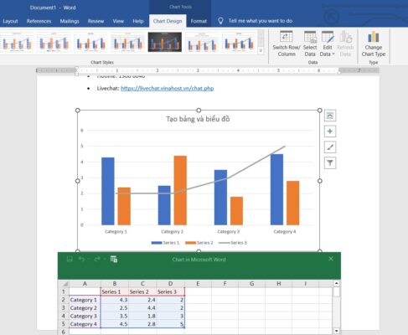The image size is (408, 335).
Task: Open the Review ribbon tab
Action: point(96,21)
